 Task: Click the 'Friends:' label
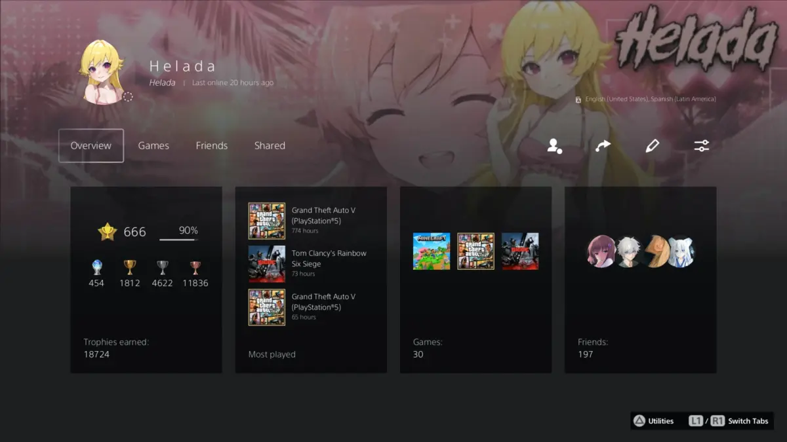[x=593, y=342]
